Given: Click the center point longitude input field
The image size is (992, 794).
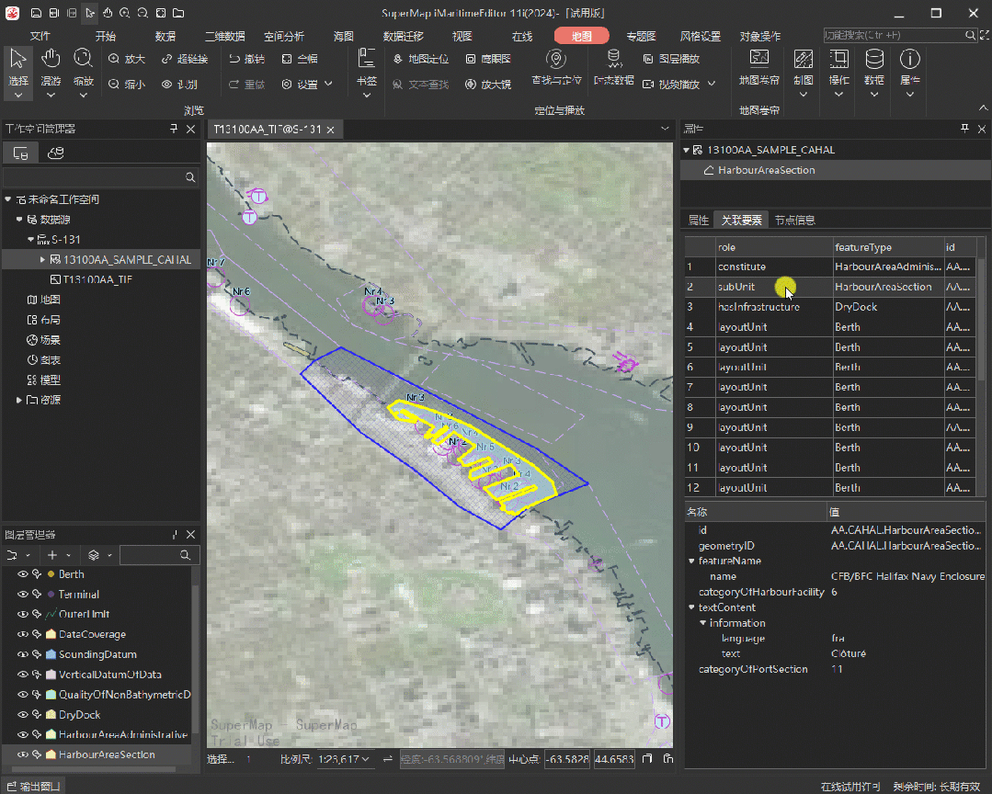Looking at the screenshot, I should point(566,759).
